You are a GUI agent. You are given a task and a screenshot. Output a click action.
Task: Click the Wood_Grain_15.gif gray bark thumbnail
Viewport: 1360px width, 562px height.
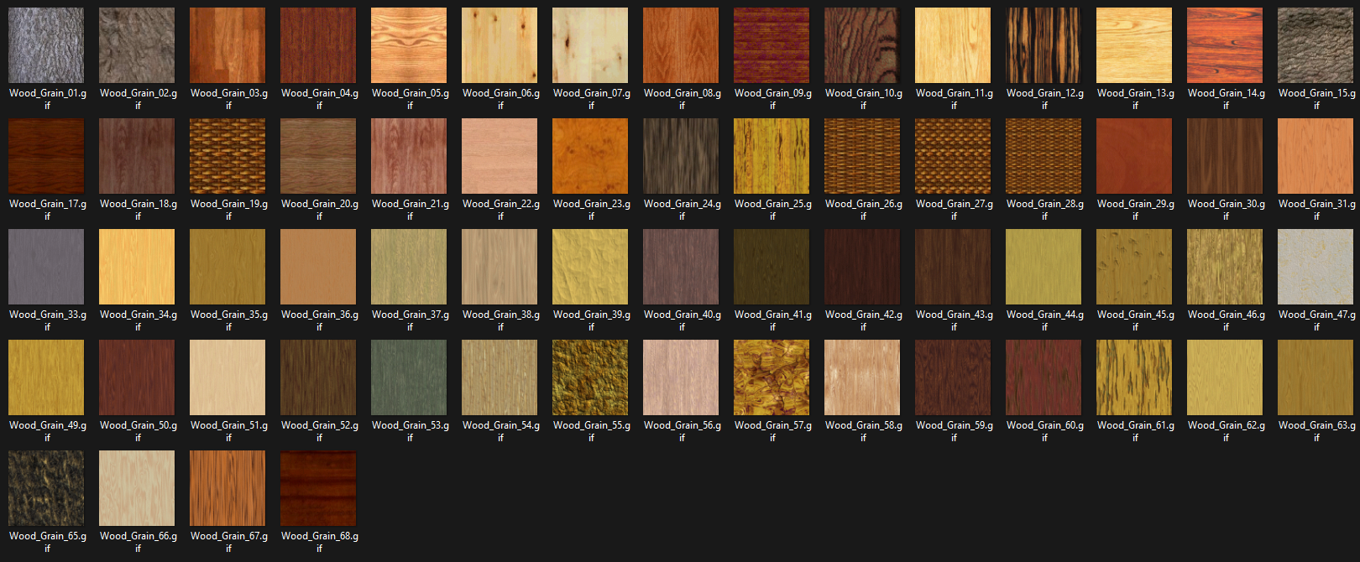pos(1316,45)
